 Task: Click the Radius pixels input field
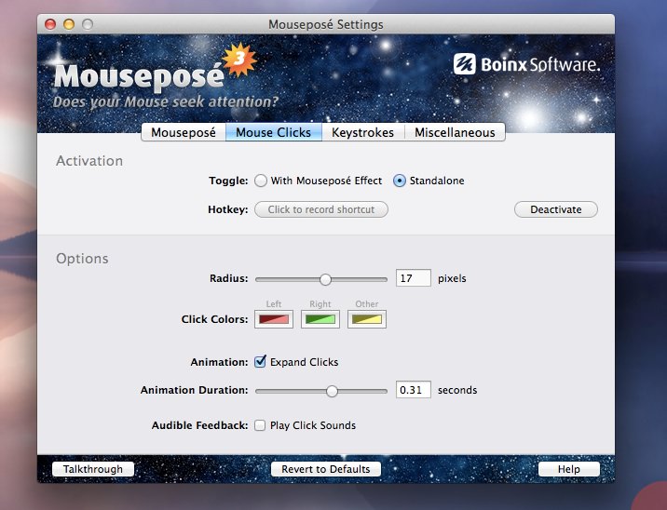click(413, 278)
